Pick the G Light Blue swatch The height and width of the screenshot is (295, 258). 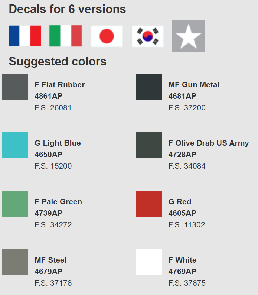click(15, 145)
